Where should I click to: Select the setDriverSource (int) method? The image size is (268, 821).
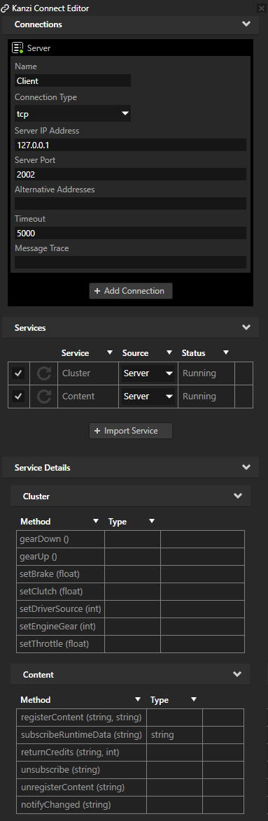[60, 609]
